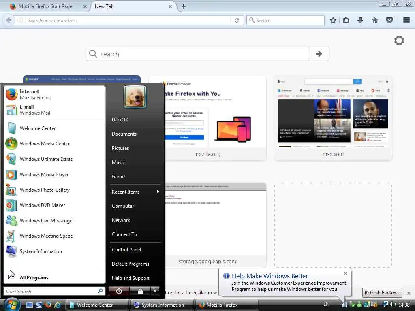Click the volume speaker tray icon
The height and width of the screenshot is (311, 415).
coord(393,305)
